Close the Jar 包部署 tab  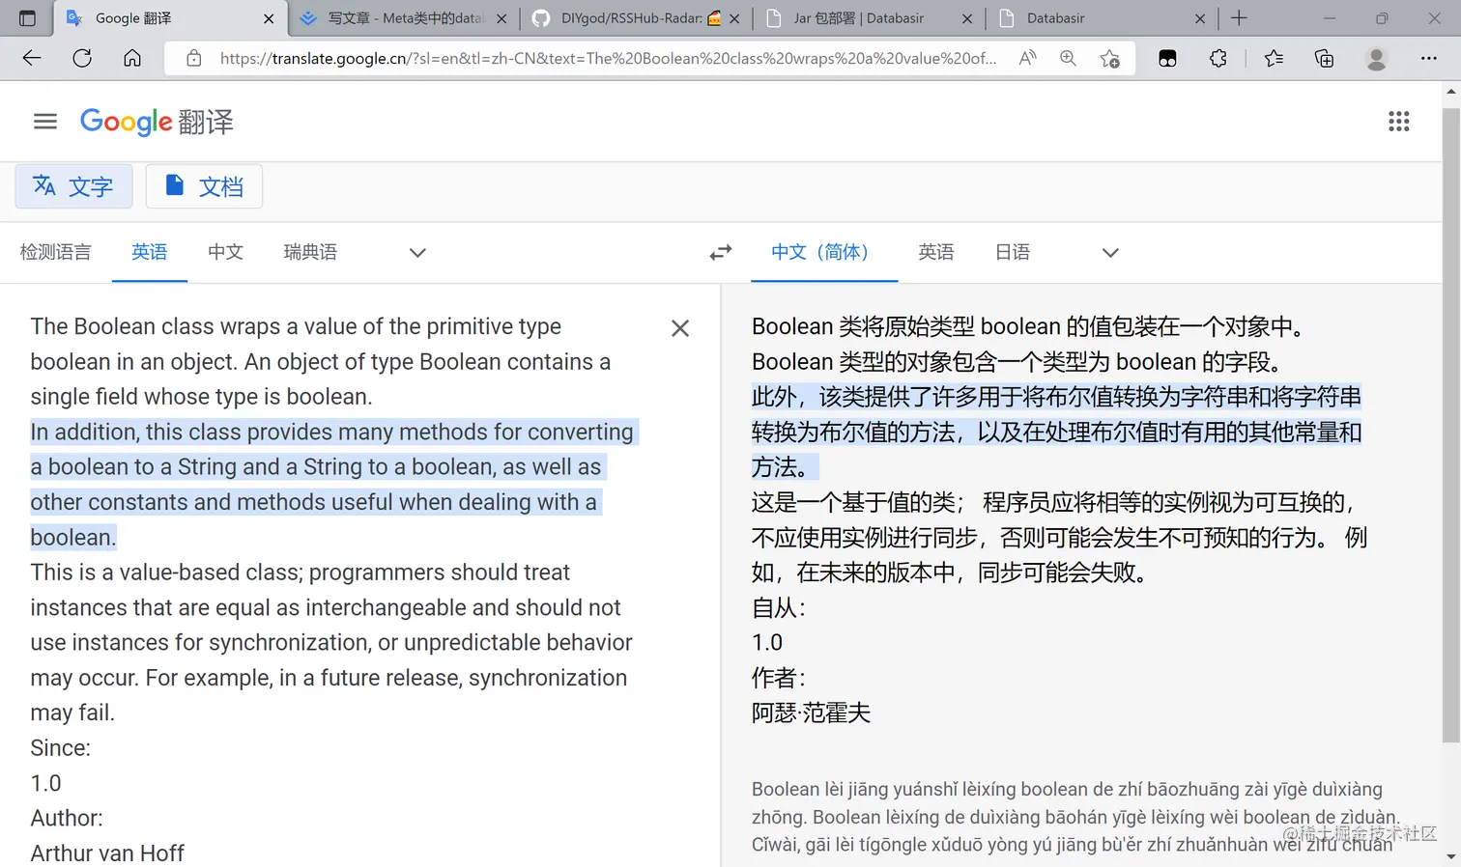(x=967, y=18)
